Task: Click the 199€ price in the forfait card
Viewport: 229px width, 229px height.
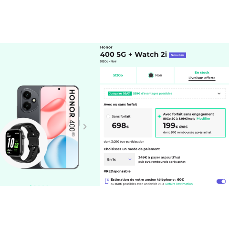Action: [x=170, y=125]
